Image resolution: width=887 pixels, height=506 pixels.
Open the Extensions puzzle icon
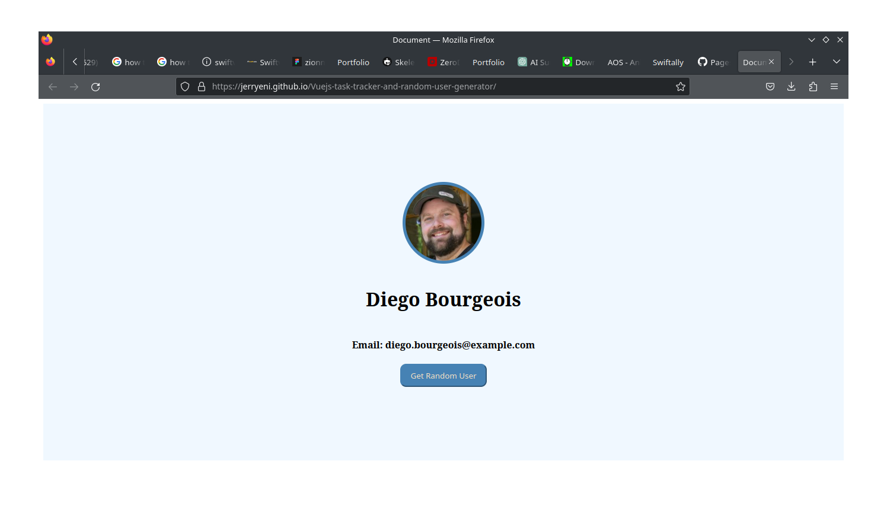click(x=812, y=87)
